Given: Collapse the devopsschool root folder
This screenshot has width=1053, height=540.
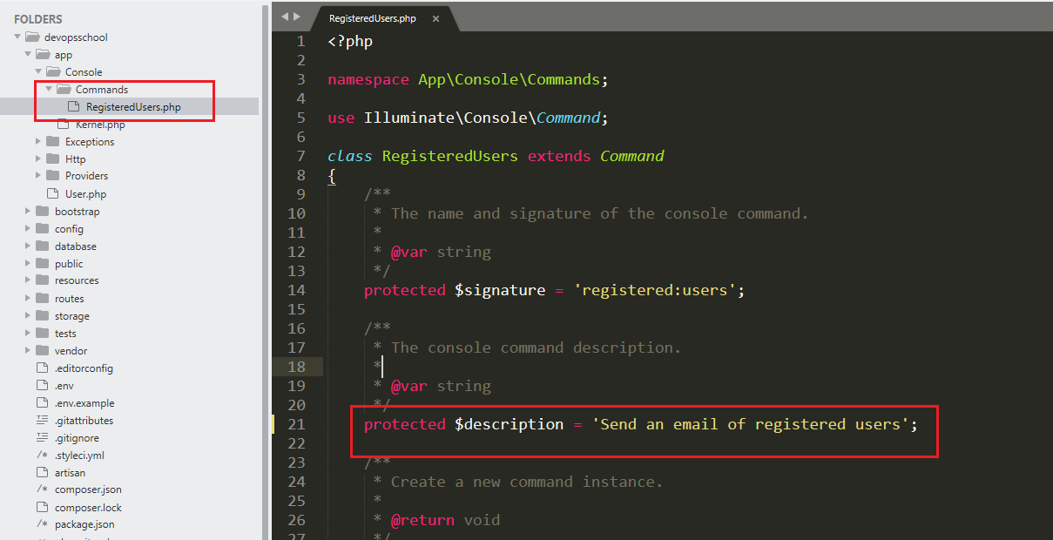Looking at the screenshot, I should tap(17, 37).
